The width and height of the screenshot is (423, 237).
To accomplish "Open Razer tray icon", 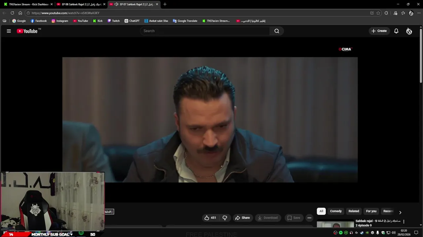I will [346, 233].
